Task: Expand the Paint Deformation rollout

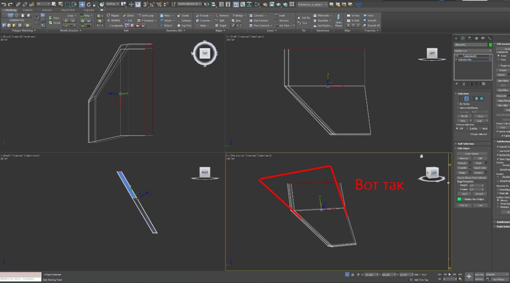Action: tap(502, 227)
